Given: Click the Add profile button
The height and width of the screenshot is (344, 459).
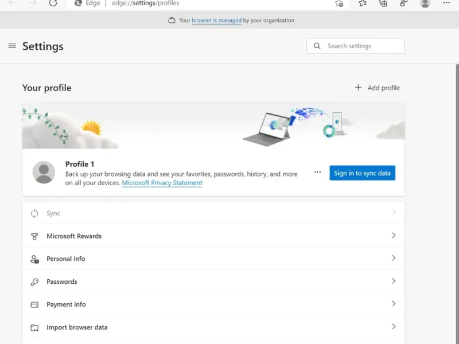Looking at the screenshot, I should (x=378, y=88).
